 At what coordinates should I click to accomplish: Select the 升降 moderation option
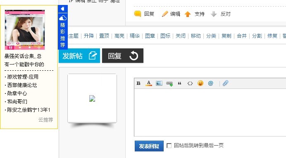(89, 36)
